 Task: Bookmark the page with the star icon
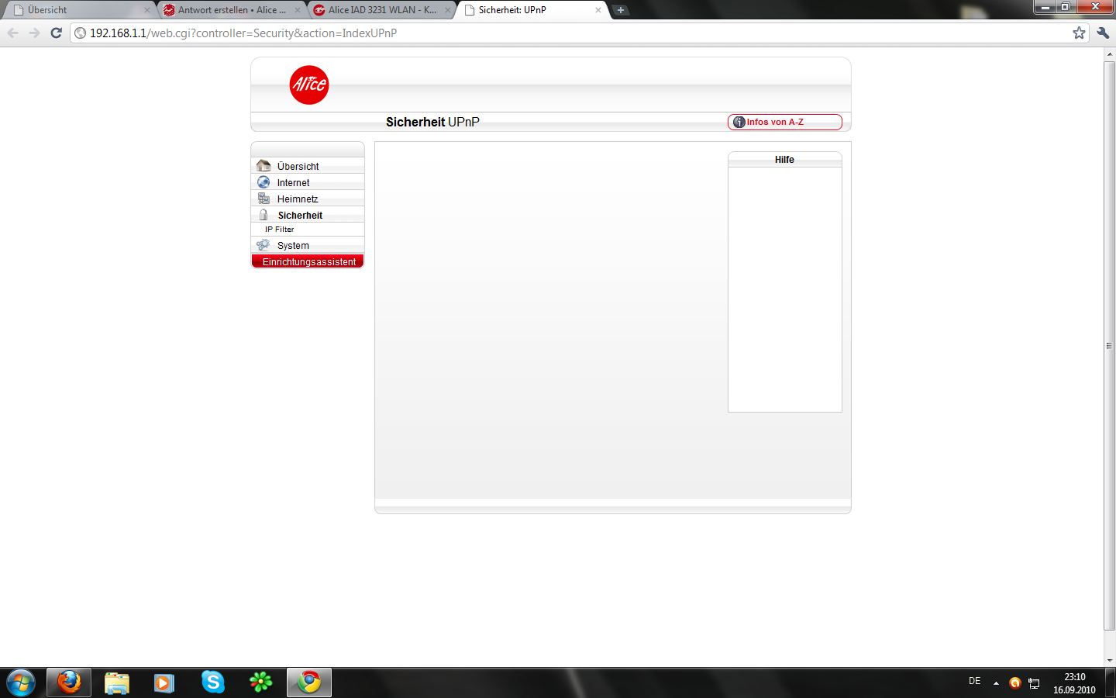[x=1079, y=33]
